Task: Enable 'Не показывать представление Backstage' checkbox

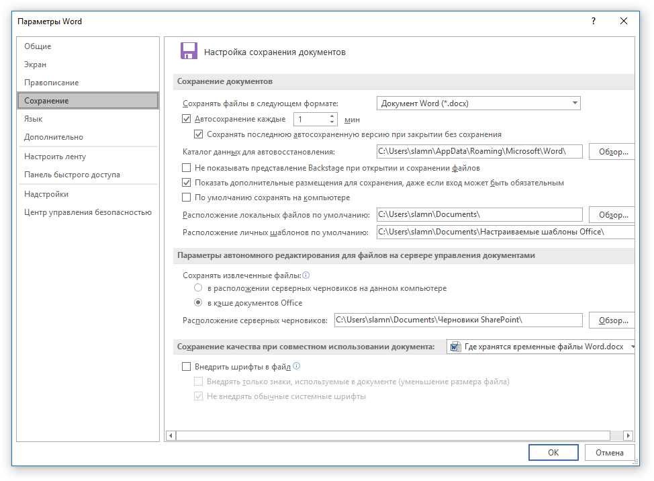Action: [187, 168]
